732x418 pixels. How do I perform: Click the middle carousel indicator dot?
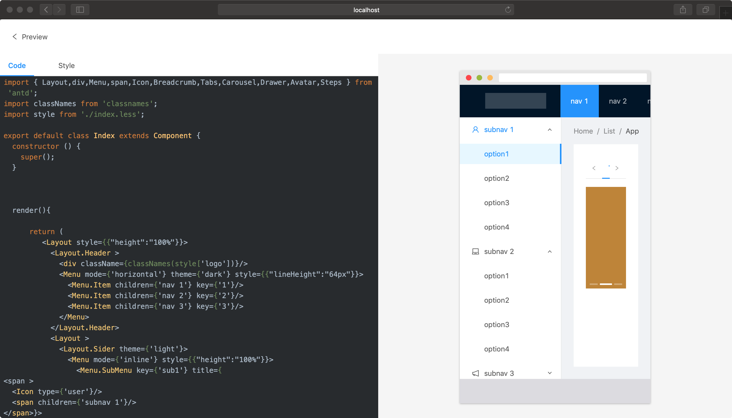tap(606, 284)
